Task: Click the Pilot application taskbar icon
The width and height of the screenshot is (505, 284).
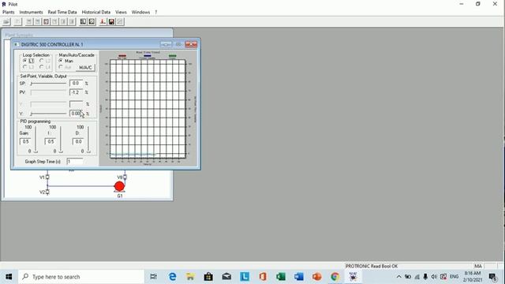Action: [353, 277]
